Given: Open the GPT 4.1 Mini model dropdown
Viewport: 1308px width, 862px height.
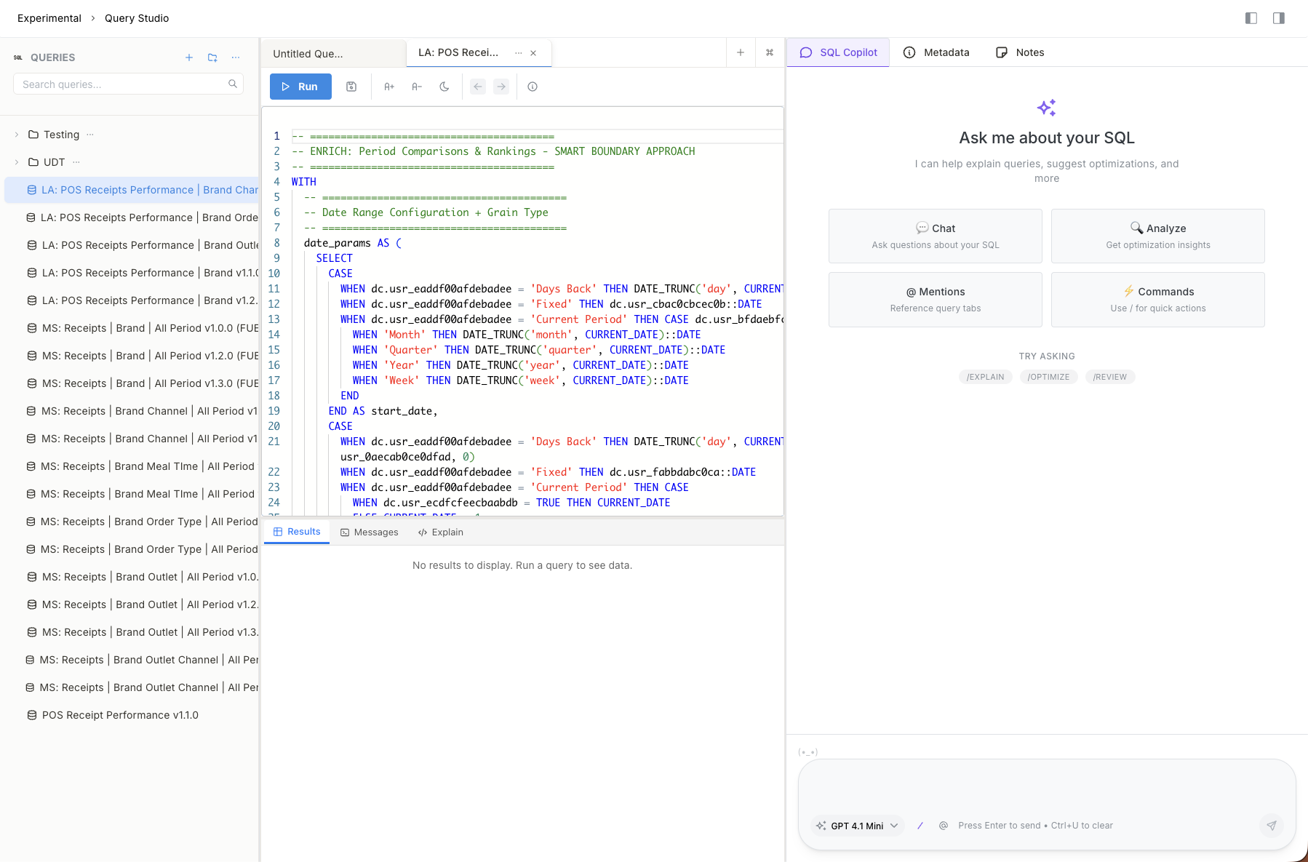Looking at the screenshot, I should pyautogui.click(x=858, y=826).
